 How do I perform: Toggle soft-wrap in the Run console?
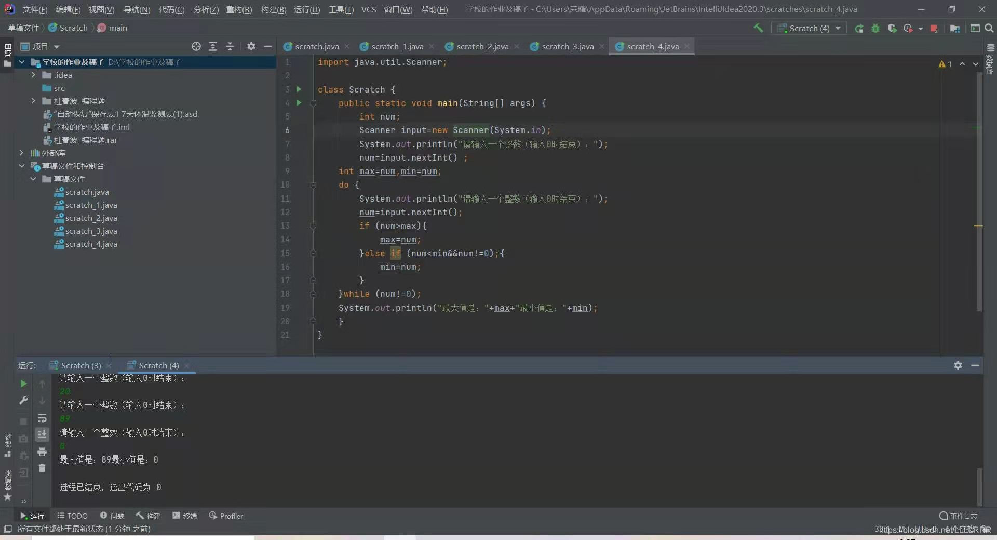tap(42, 418)
